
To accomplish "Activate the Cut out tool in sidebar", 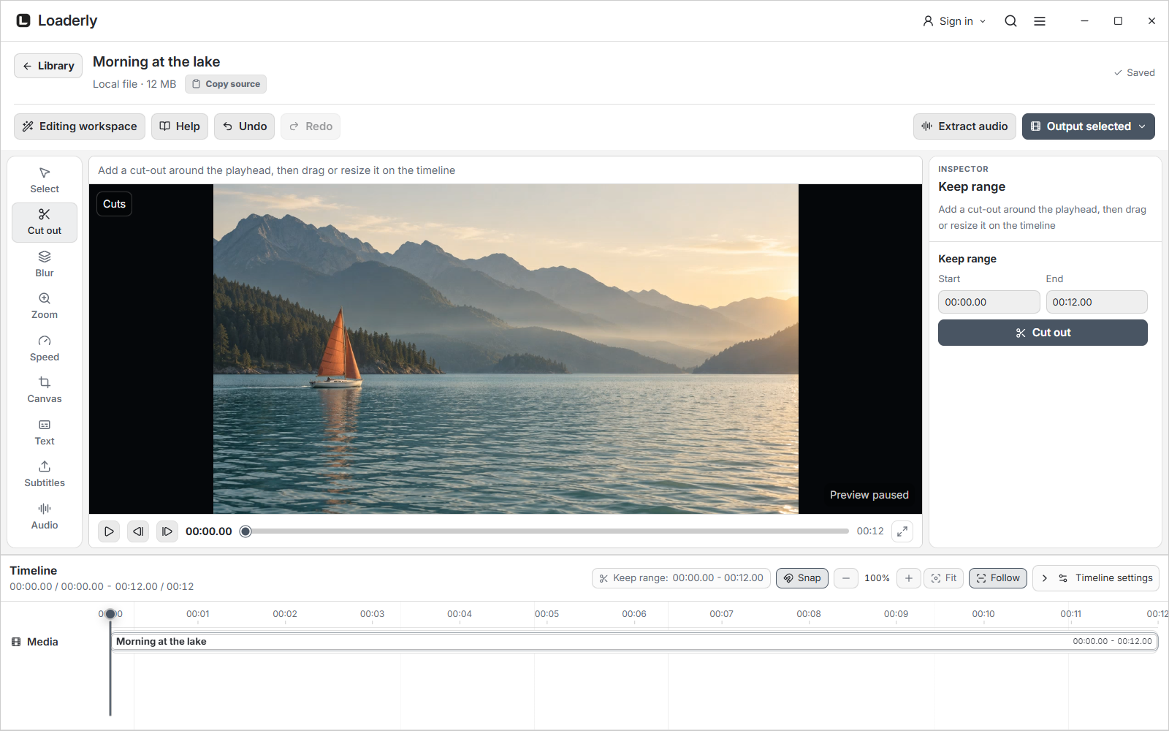I will (x=45, y=222).
